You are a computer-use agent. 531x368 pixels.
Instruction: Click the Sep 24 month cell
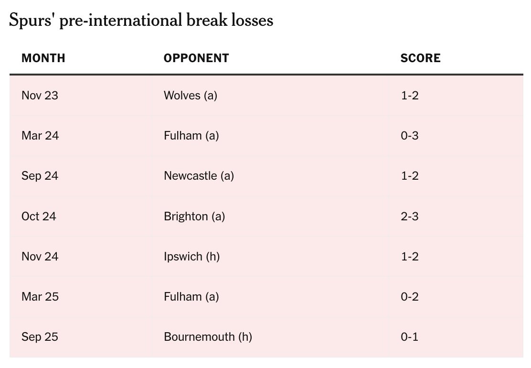tap(40, 176)
